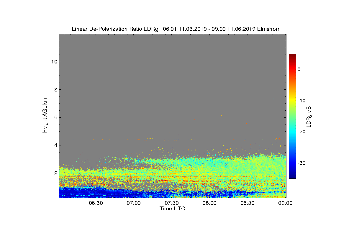Image resolution: width=354 pixels, height=236 pixels.
Task: Click the '07:00' time tick label
Action: pos(134,203)
